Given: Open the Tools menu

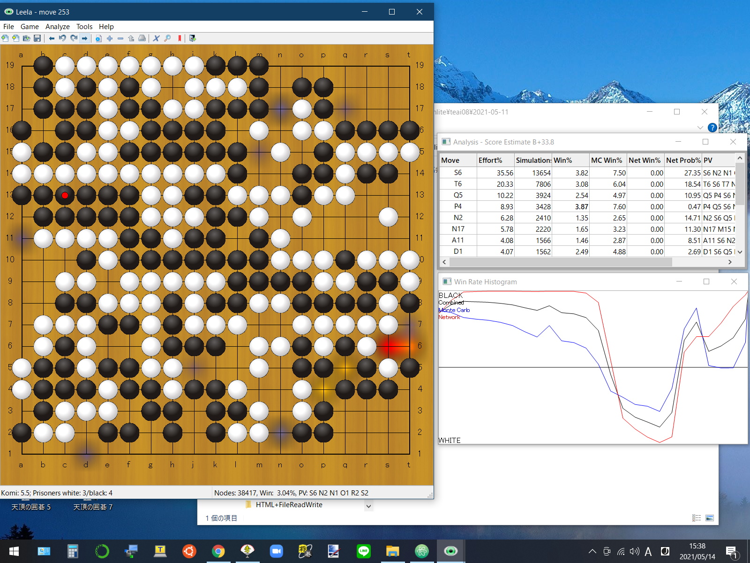Looking at the screenshot, I should pos(84,27).
